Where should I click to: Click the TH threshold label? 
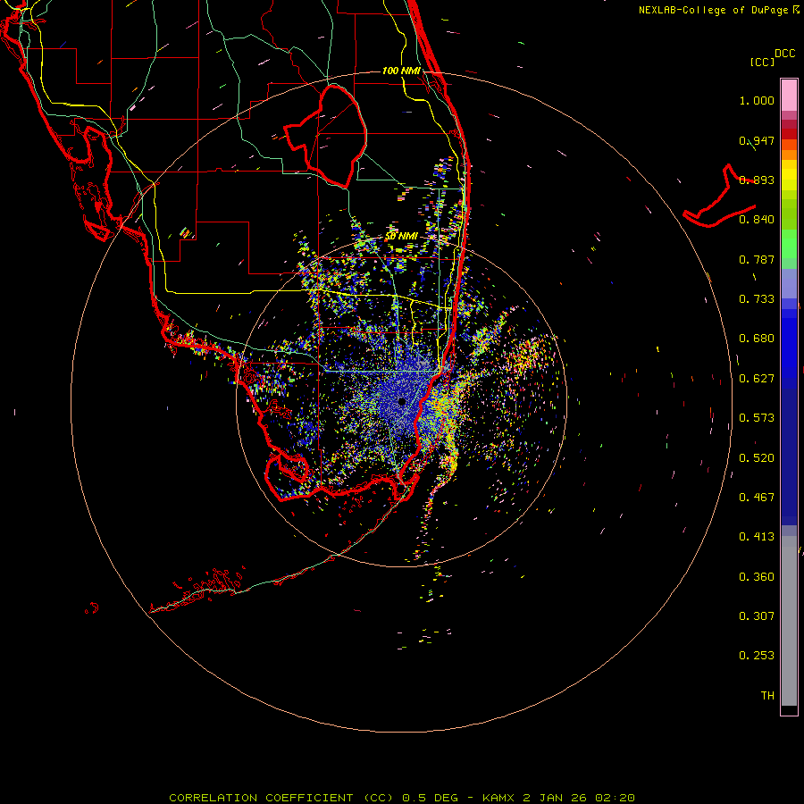click(x=767, y=696)
